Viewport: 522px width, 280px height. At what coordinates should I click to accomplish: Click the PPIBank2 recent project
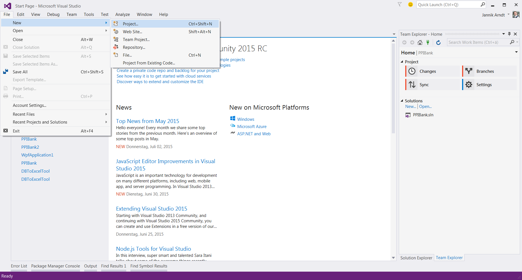(x=30, y=147)
